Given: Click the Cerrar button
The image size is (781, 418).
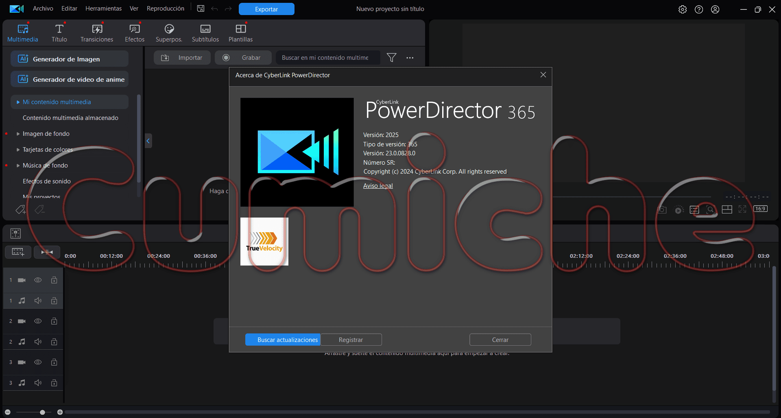Looking at the screenshot, I should [x=500, y=340].
